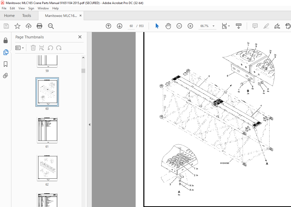Open the Help menu
Screen dimensions: 291x207
[55, 8]
